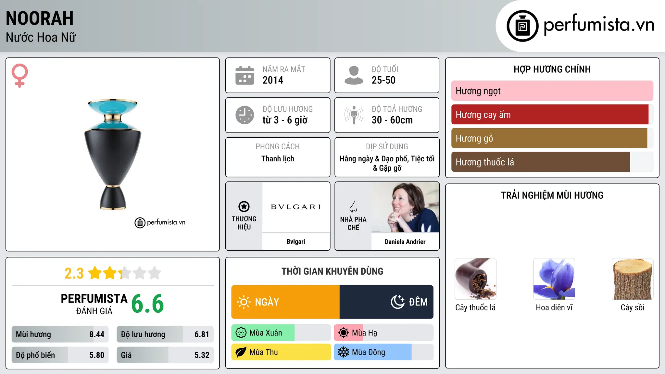Click the Mùa Hạ season bar
Screen dimensions: 665x374
point(384,333)
